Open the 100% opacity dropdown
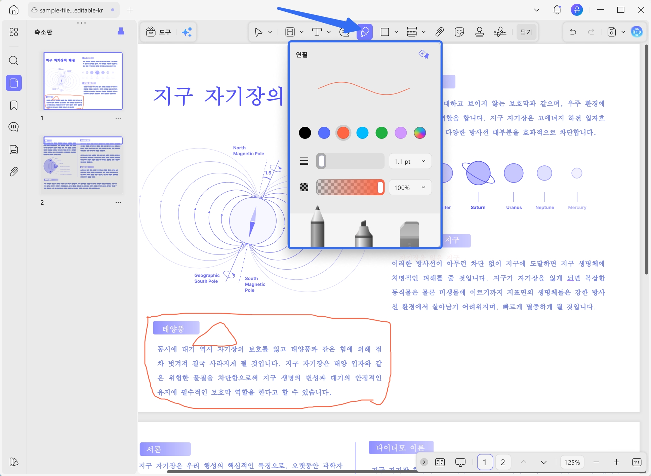 tap(410, 188)
